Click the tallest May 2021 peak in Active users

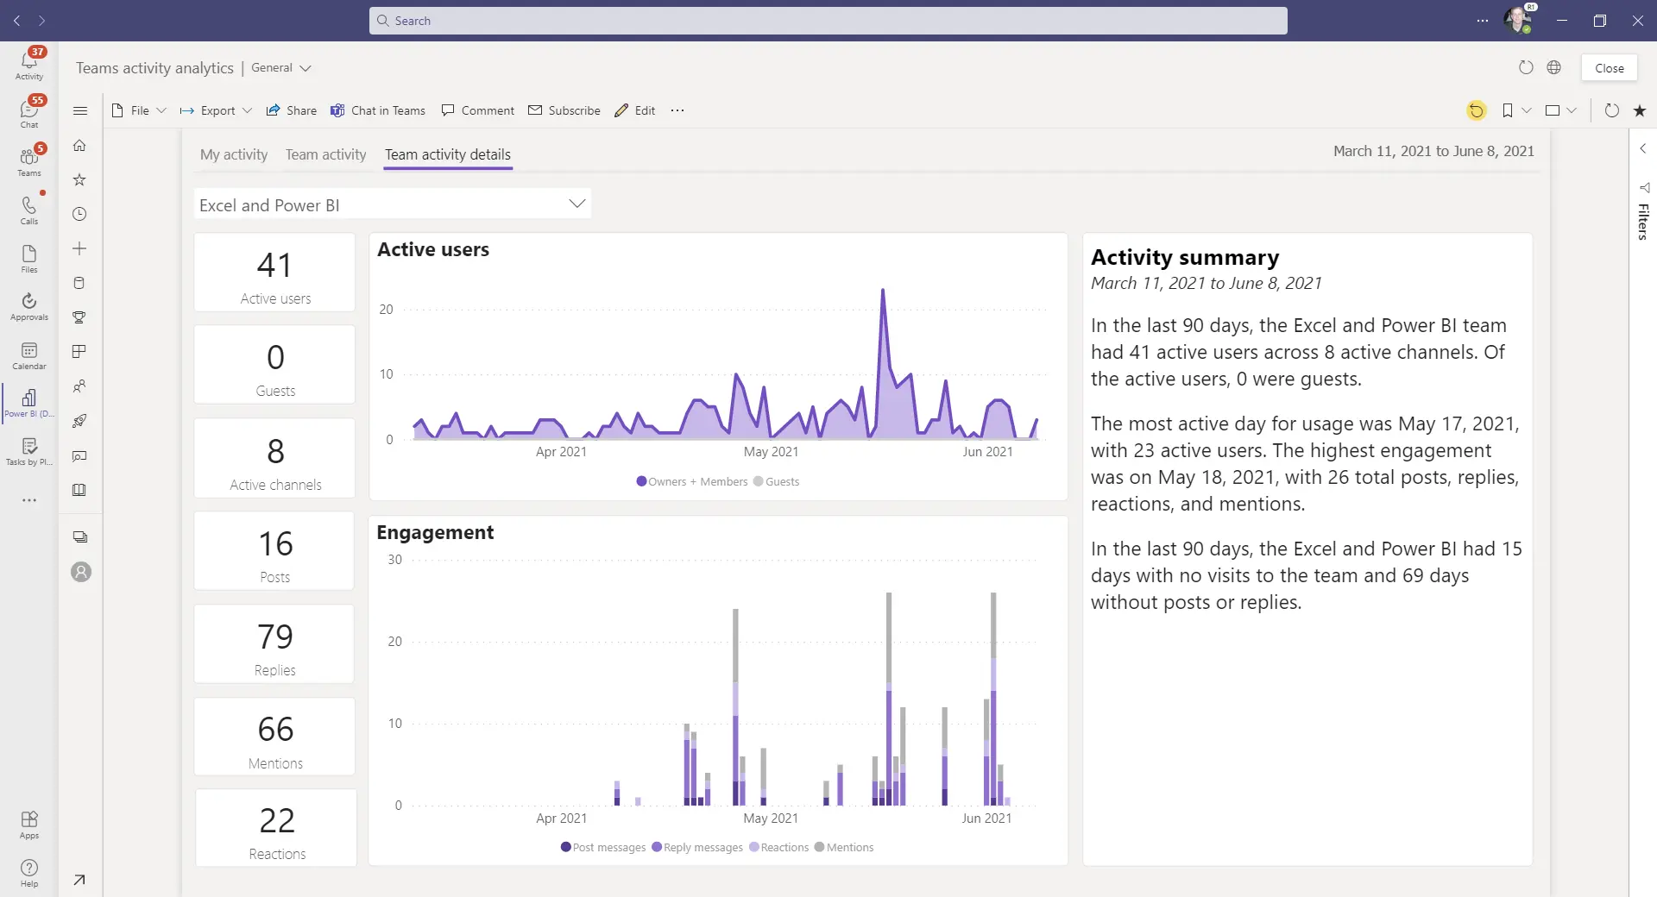pyautogui.click(x=883, y=291)
